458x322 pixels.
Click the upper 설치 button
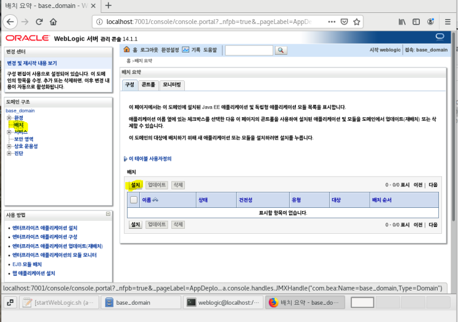[135, 185]
